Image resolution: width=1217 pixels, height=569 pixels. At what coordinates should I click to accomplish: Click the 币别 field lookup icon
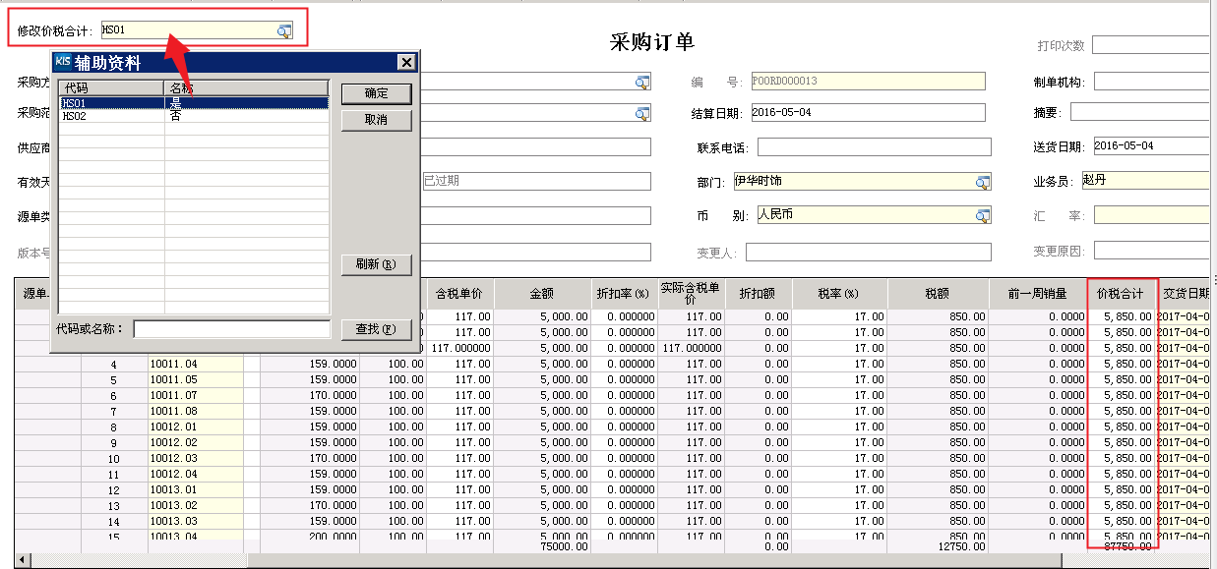click(x=982, y=216)
